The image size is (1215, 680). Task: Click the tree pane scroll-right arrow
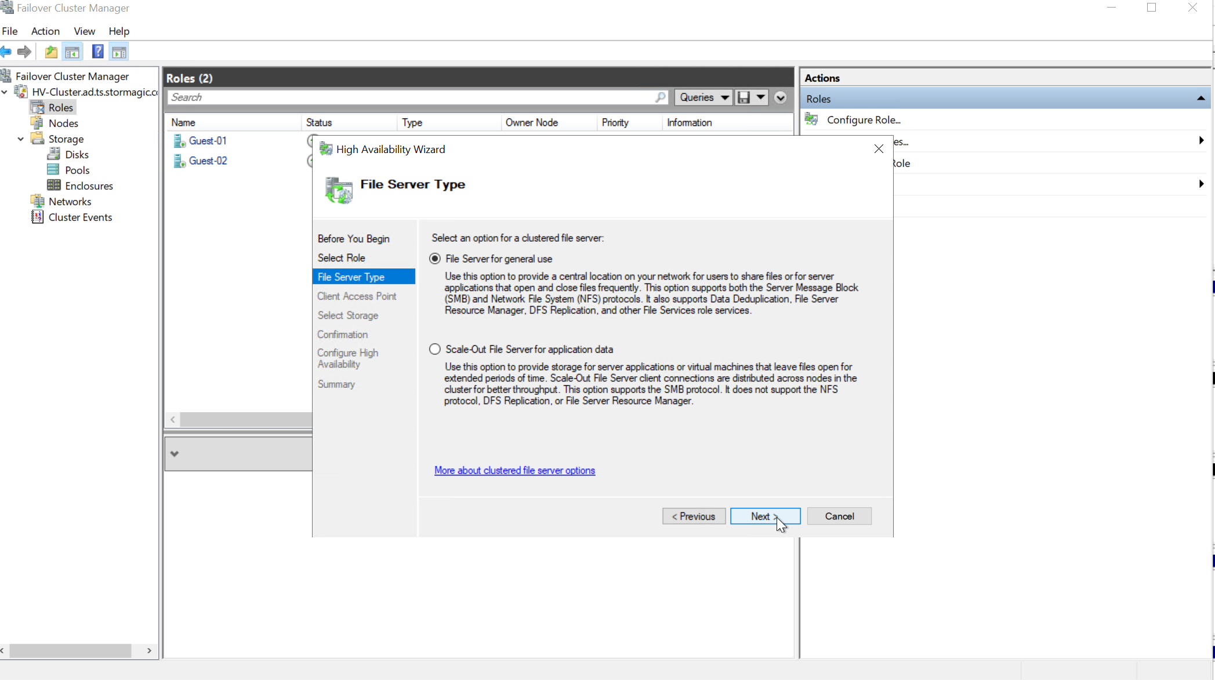pyautogui.click(x=149, y=650)
